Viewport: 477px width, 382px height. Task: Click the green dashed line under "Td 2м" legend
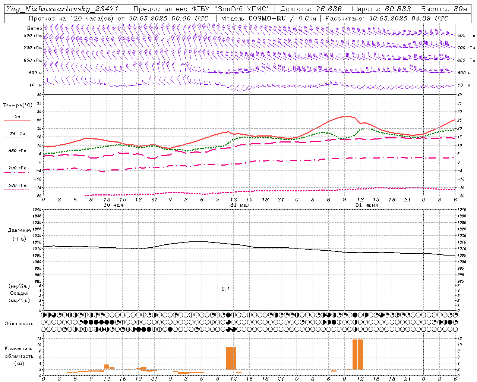click(x=16, y=138)
